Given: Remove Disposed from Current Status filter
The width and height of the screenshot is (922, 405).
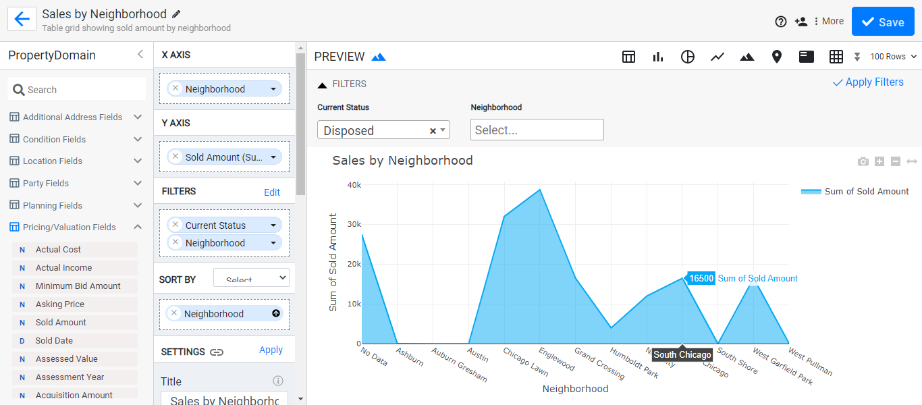Looking at the screenshot, I should [x=433, y=130].
